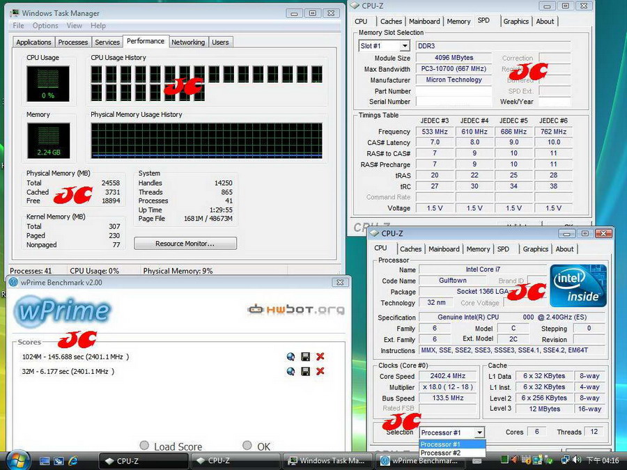Switch to the Services tab in Task Manager
The width and height of the screenshot is (627, 470).
(107, 42)
